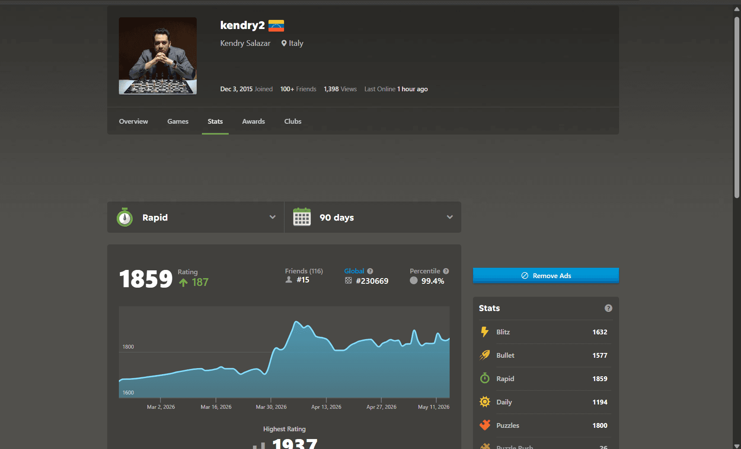Click the scrollbar down arrow
The image size is (741, 449).
[737, 446]
